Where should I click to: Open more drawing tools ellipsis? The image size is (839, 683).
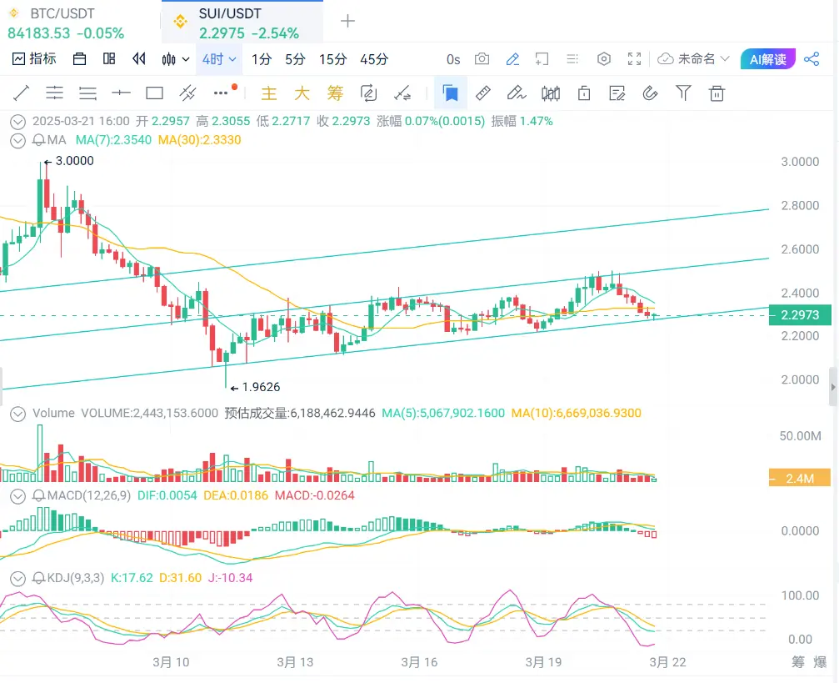(x=221, y=93)
